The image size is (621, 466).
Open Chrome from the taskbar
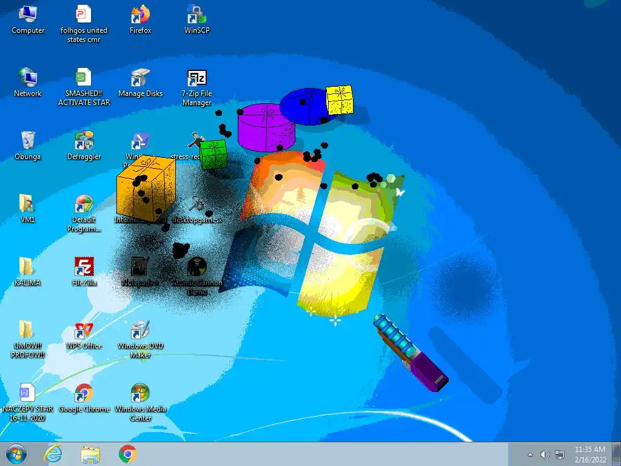point(127,454)
